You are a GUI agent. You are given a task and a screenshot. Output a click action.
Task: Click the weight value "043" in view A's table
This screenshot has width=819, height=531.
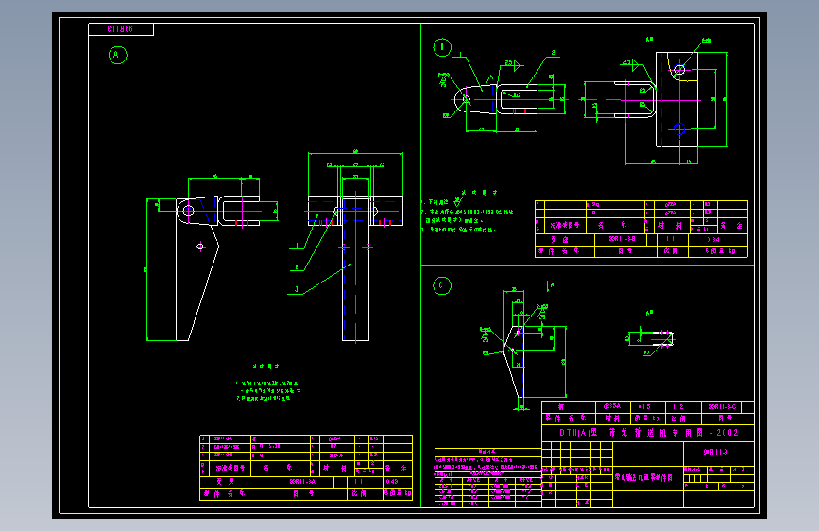coord(392,481)
